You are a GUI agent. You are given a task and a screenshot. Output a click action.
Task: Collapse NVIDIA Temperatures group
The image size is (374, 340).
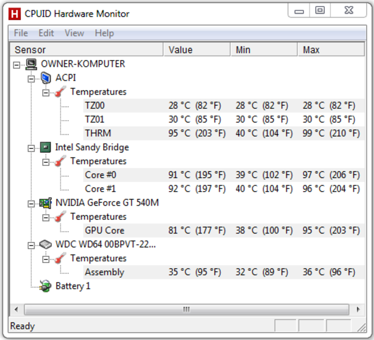point(45,218)
